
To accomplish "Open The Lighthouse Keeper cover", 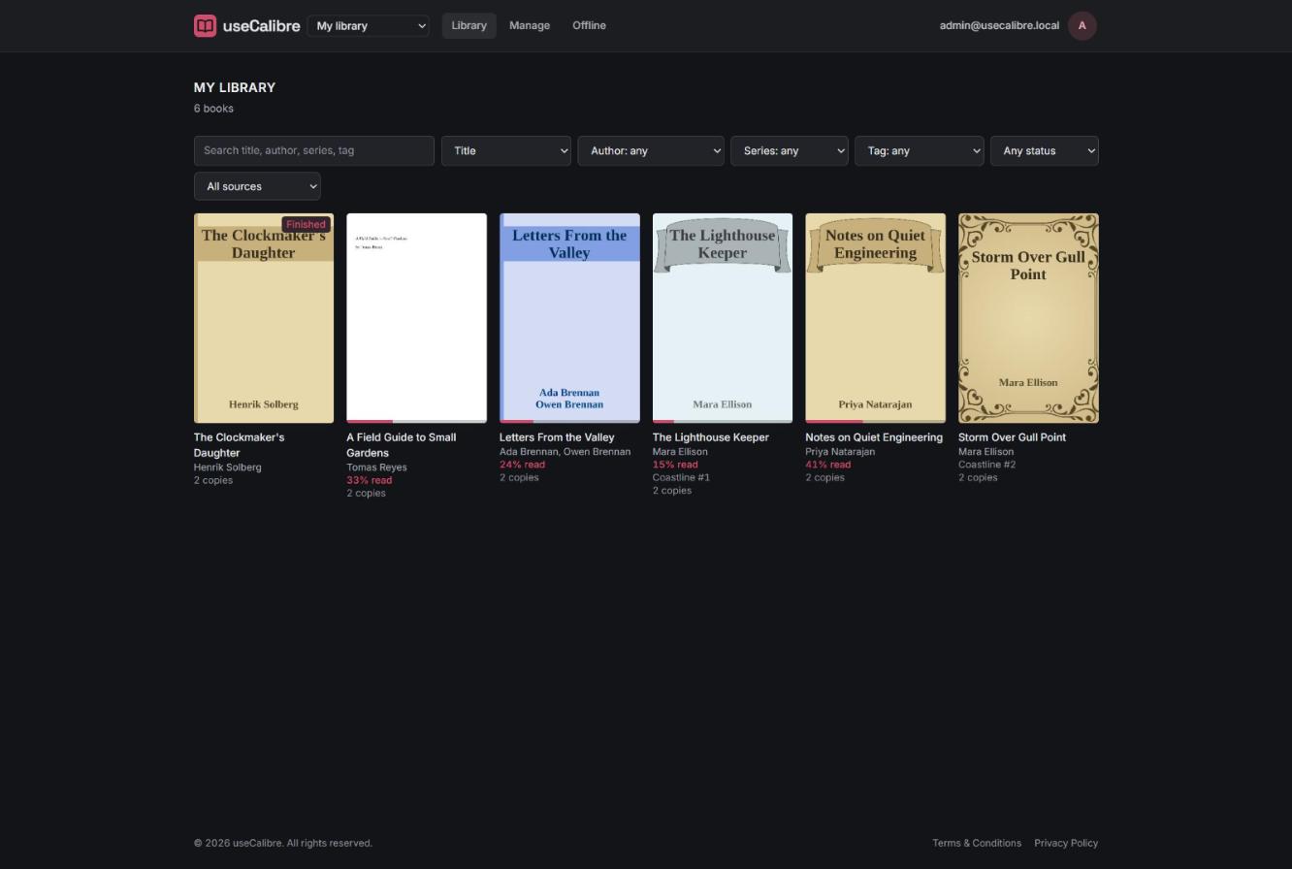I will 723,318.
